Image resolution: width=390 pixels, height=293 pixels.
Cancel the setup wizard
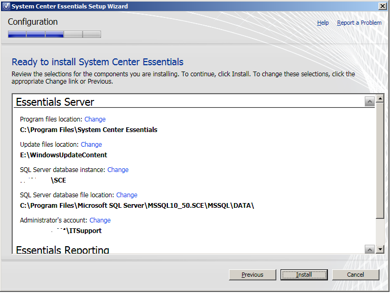click(x=355, y=275)
